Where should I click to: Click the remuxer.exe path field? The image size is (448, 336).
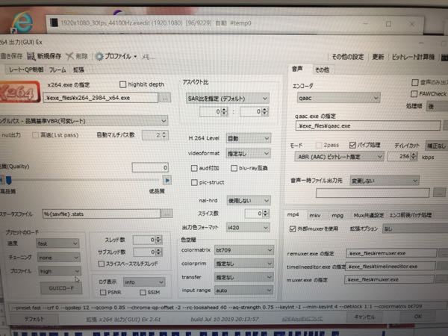click(x=391, y=253)
